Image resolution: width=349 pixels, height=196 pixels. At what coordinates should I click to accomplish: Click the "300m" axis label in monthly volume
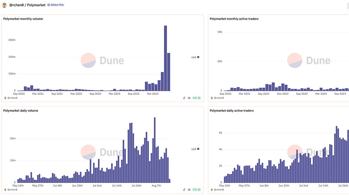click(x=12, y=40)
